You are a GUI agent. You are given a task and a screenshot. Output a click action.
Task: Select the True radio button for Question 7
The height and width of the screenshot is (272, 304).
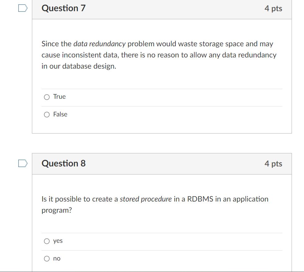click(x=46, y=97)
